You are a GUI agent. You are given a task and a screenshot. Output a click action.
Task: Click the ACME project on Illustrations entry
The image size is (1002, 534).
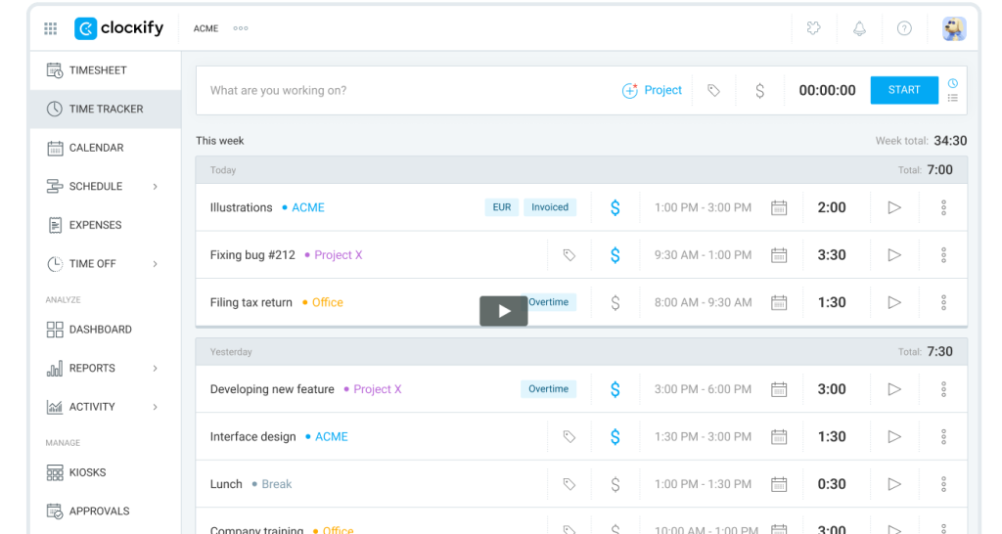coord(308,207)
